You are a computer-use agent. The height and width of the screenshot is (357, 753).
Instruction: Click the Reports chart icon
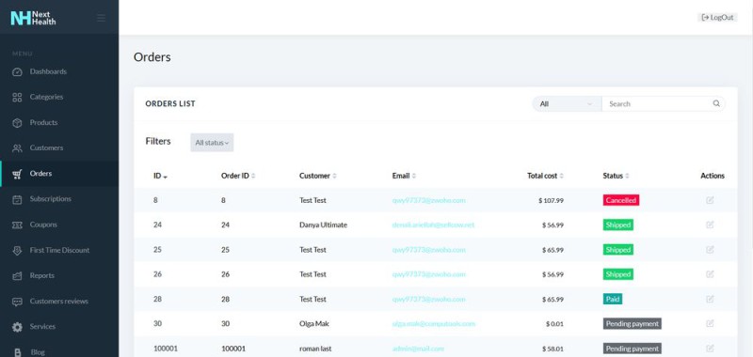pos(17,276)
